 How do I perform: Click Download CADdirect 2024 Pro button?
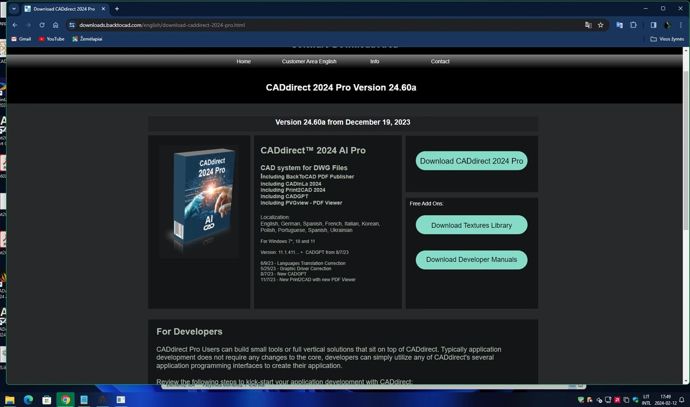coord(471,161)
